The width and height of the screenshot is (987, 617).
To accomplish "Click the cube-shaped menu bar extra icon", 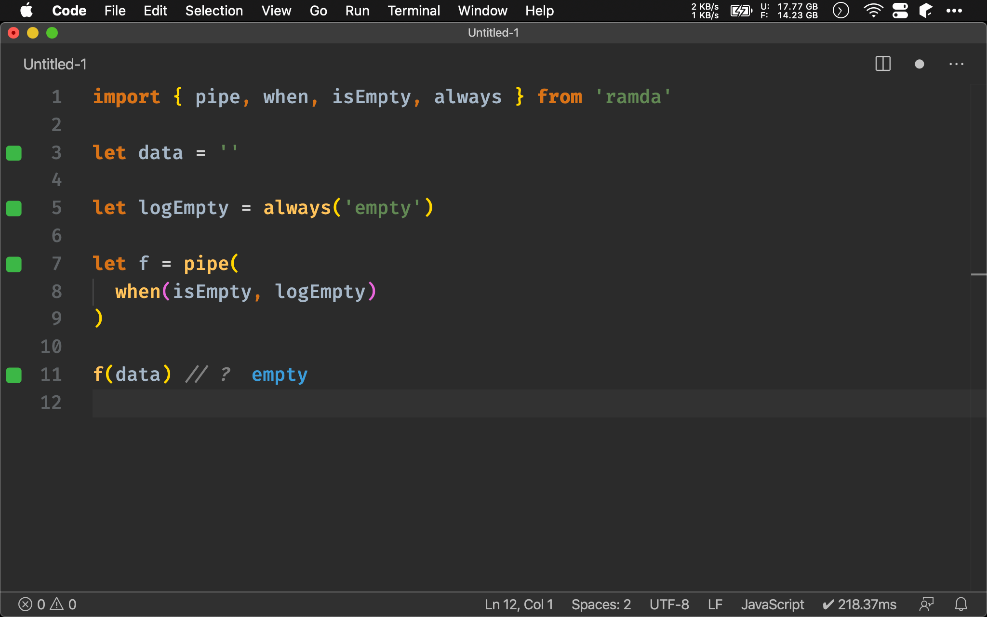I will pos(926,11).
